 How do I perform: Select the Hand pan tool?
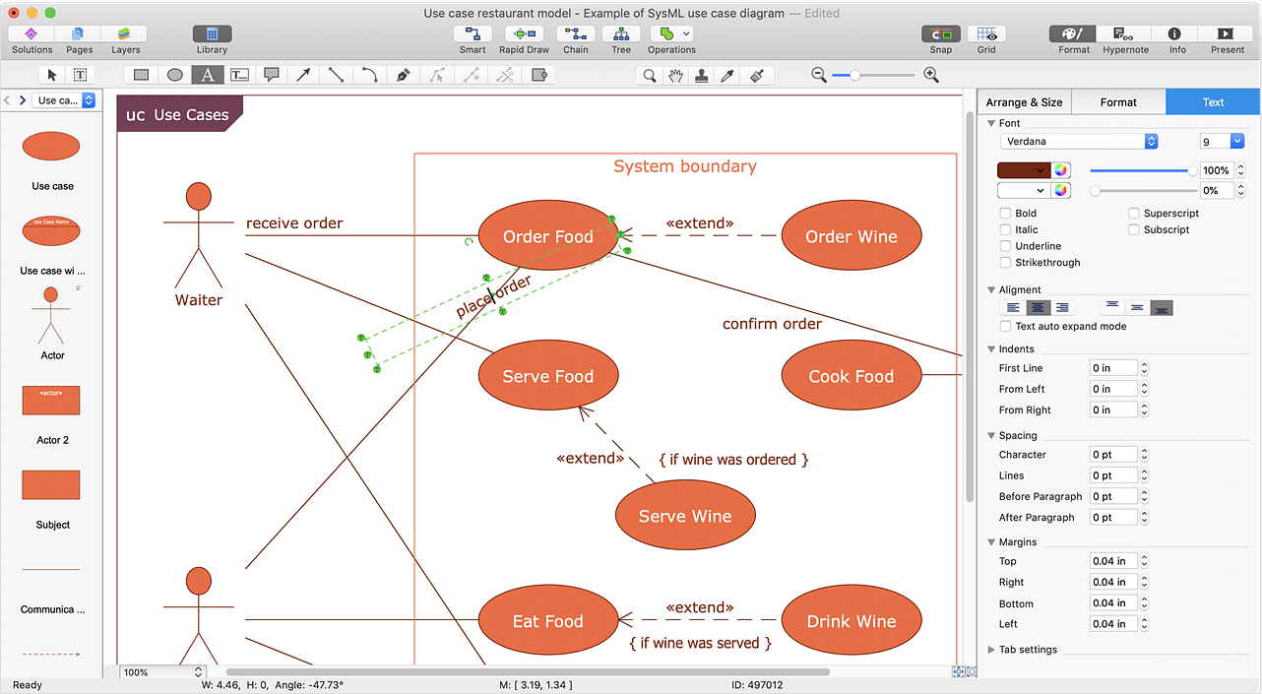click(x=674, y=74)
